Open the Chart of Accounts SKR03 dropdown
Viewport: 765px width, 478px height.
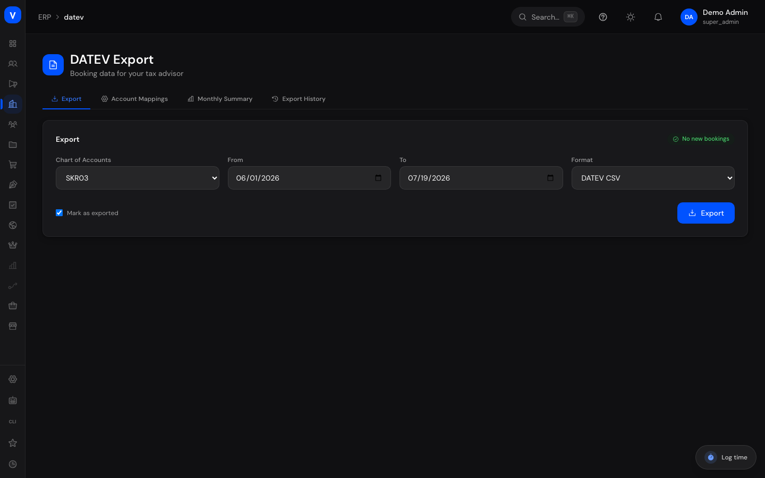tap(138, 178)
